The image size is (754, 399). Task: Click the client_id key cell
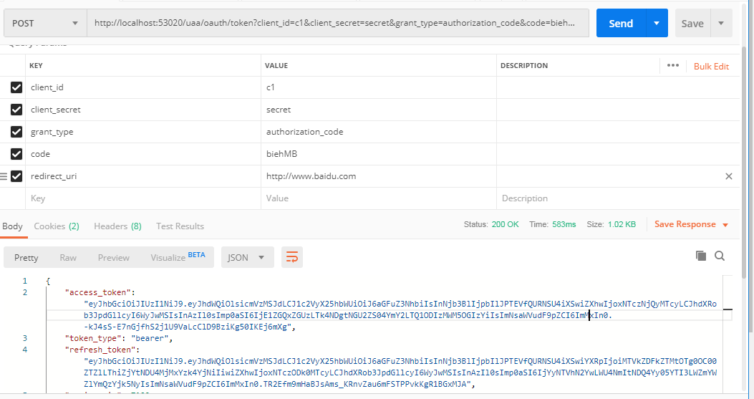pyautogui.click(x=143, y=87)
